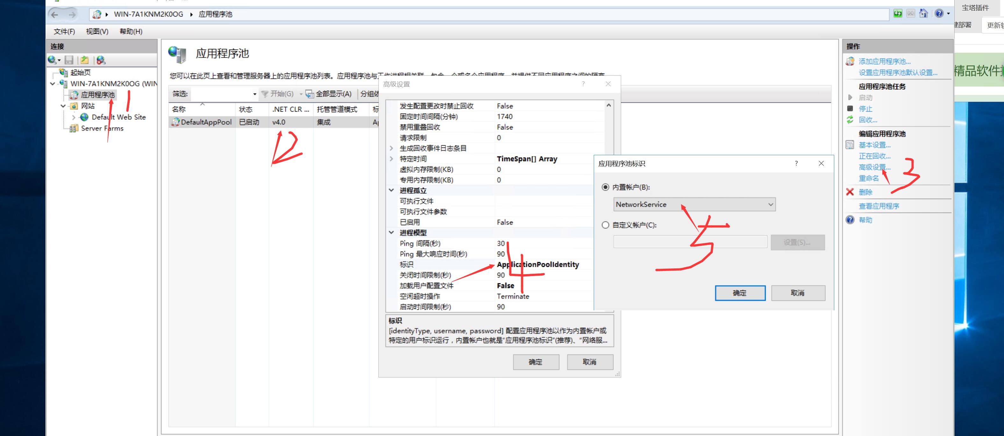Collapse the 进程模型 section

(392, 233)
